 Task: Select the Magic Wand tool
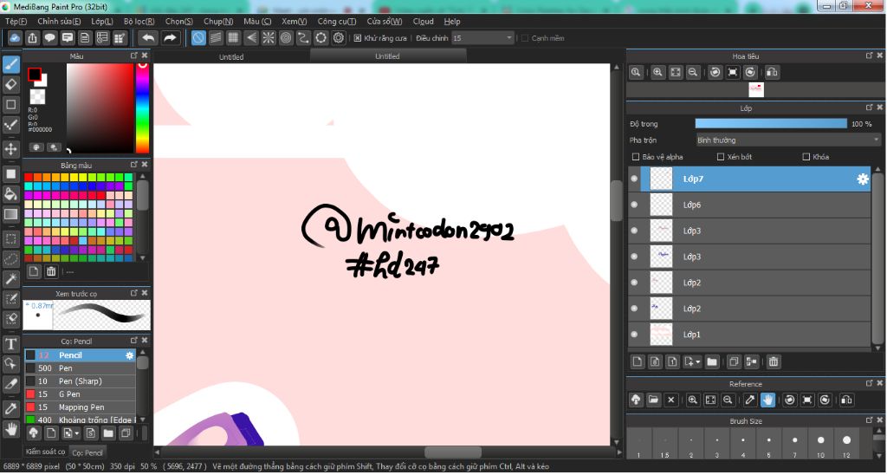coord(10,279)
